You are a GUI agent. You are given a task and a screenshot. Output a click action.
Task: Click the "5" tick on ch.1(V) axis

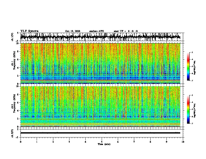pyautogui.click(x=18, y=33)
